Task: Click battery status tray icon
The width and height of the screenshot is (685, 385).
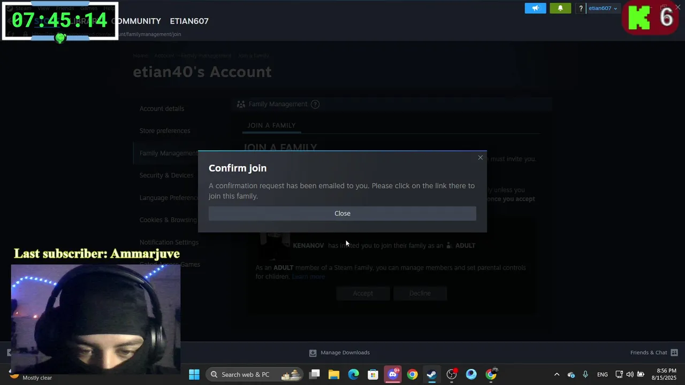Action: pyautogui.click(x=641, y=374)
